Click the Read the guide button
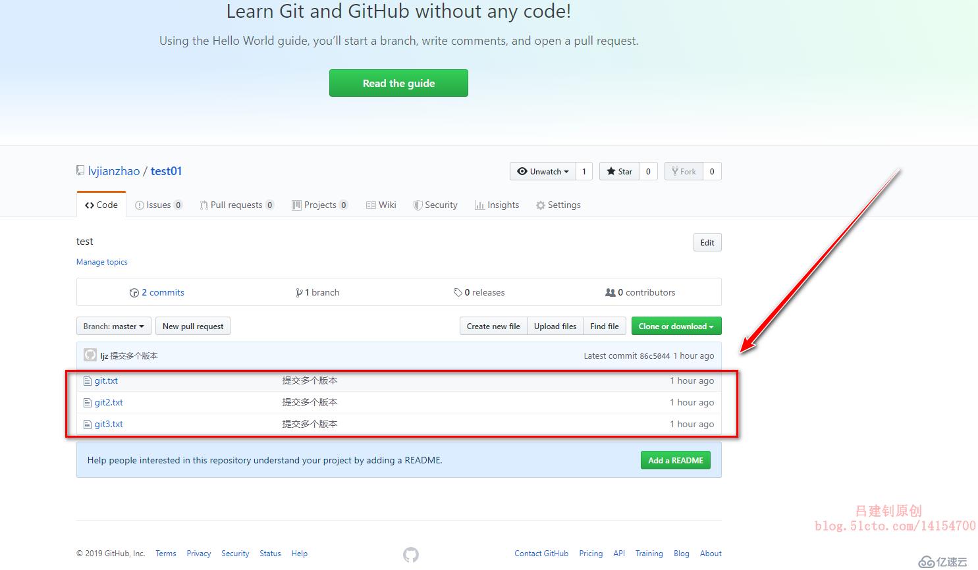The height and width of the screenshot is (570, 978). coord(398,83)
